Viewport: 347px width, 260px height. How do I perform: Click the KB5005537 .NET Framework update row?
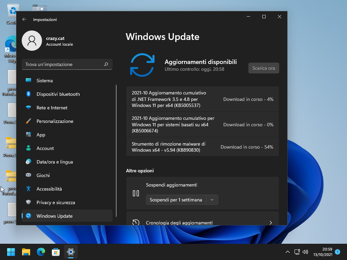(203, 99)
